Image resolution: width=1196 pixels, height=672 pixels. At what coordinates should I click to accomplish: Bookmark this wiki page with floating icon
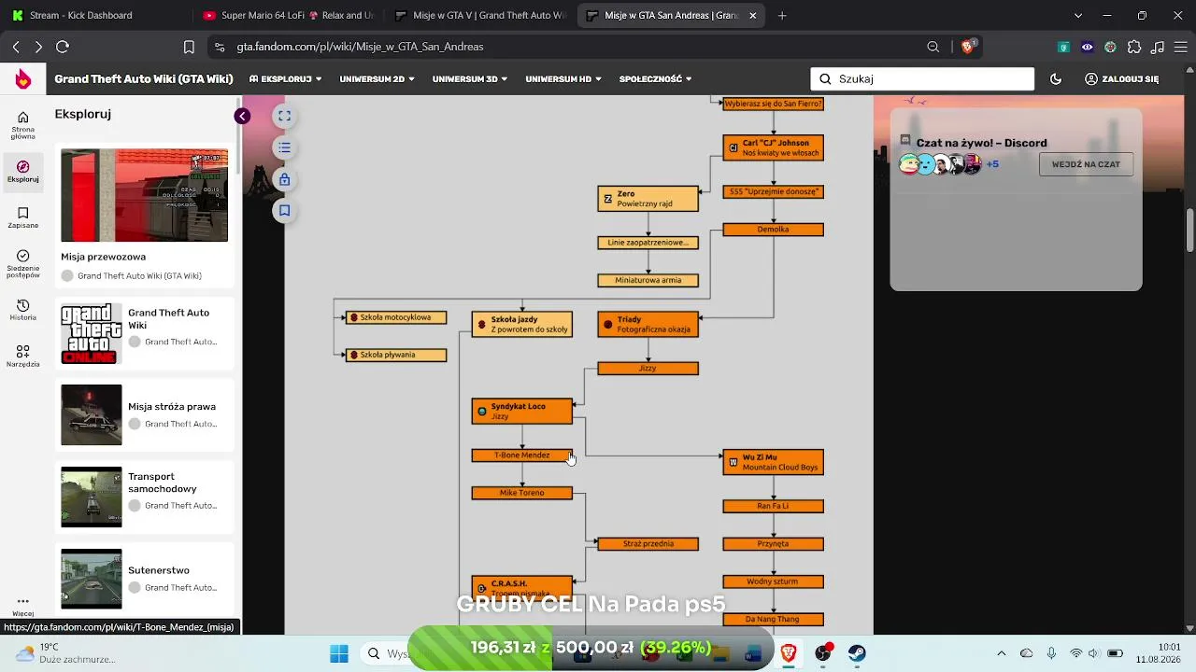285,211
